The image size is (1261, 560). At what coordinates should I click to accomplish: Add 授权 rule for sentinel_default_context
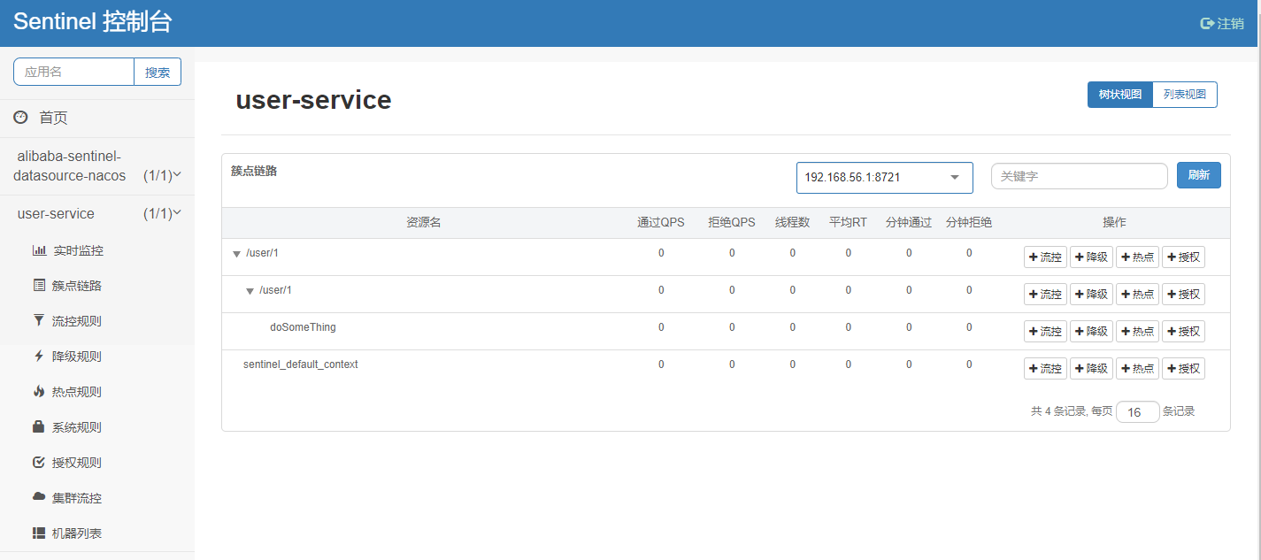coord(1183,368)
